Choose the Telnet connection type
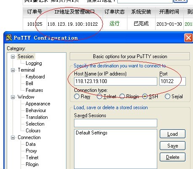This screenshot has width=193, height=169. click(99, 97)
